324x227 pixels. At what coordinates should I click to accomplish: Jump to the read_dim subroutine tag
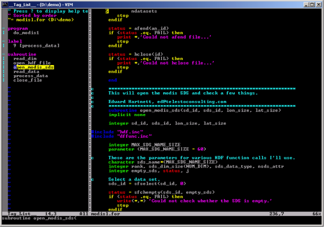[x=25, y=59]
